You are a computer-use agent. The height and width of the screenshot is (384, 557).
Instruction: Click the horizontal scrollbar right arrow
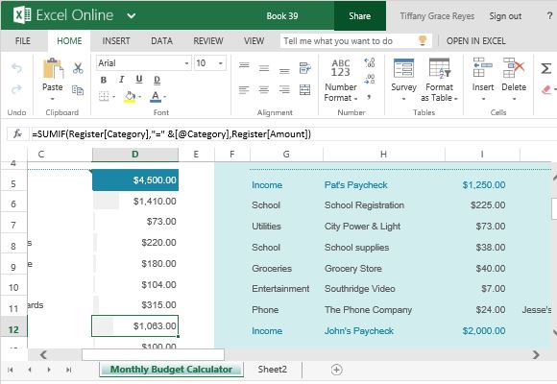click(x=536, y=354)
